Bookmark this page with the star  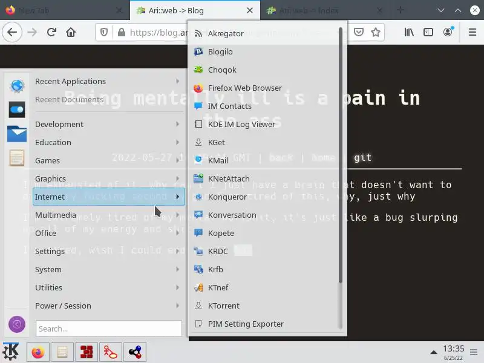[376, 32]
